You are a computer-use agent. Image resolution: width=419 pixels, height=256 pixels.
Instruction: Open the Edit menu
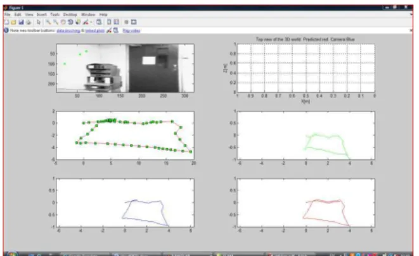pos(18,15)
